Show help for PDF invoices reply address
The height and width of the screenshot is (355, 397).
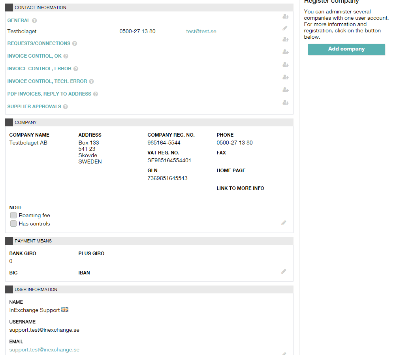coord(96,94)
